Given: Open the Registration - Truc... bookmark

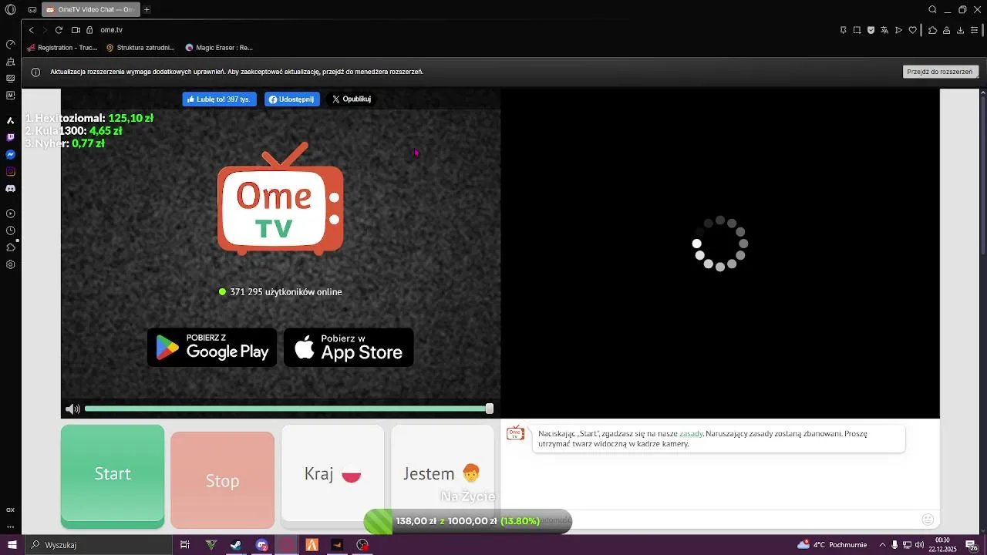Looking at the screenshot, I should coord(62,48).
